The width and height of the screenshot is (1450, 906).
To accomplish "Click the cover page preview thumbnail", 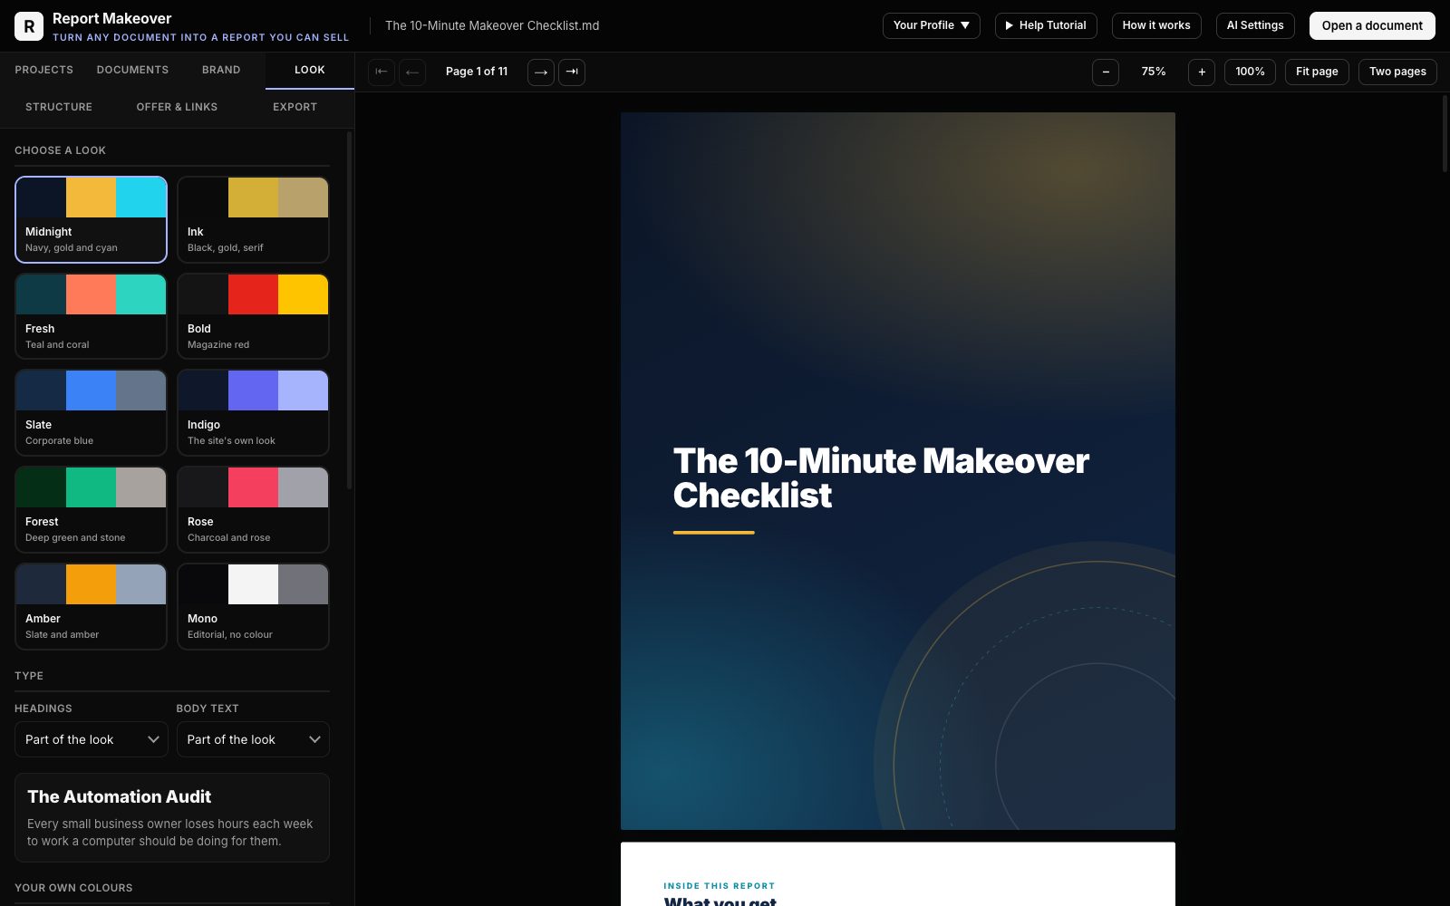I will (x=898, y=471).
